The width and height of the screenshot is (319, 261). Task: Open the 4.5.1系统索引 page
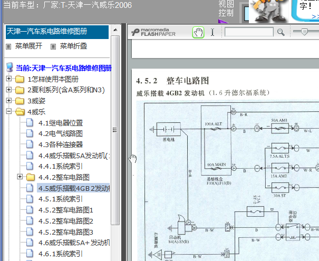coord(61,199)
